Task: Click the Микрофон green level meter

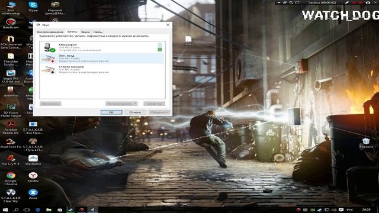Action: point(160,47)
